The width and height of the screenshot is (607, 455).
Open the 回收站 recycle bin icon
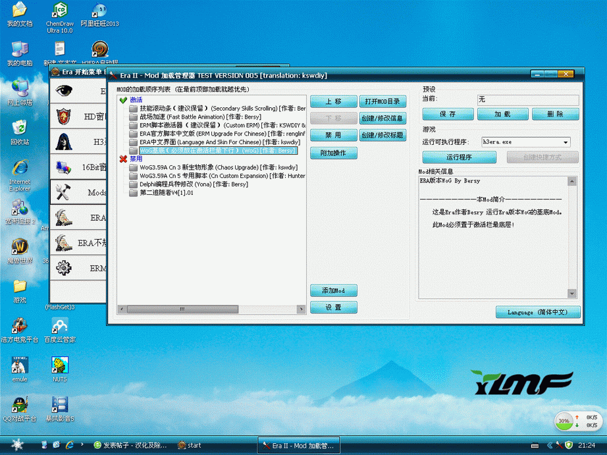pos(20,133)
